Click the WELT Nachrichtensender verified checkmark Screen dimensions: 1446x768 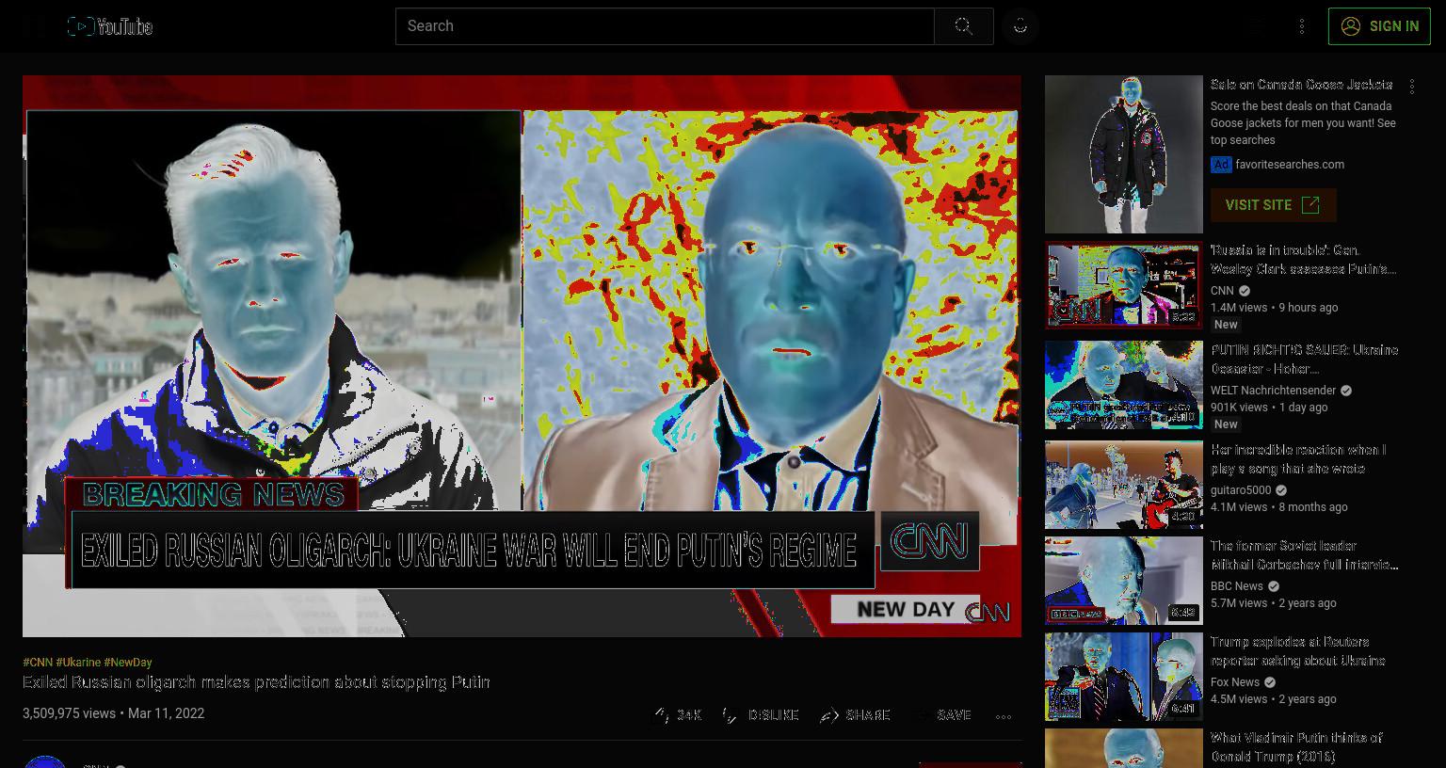click(1346, 391)
